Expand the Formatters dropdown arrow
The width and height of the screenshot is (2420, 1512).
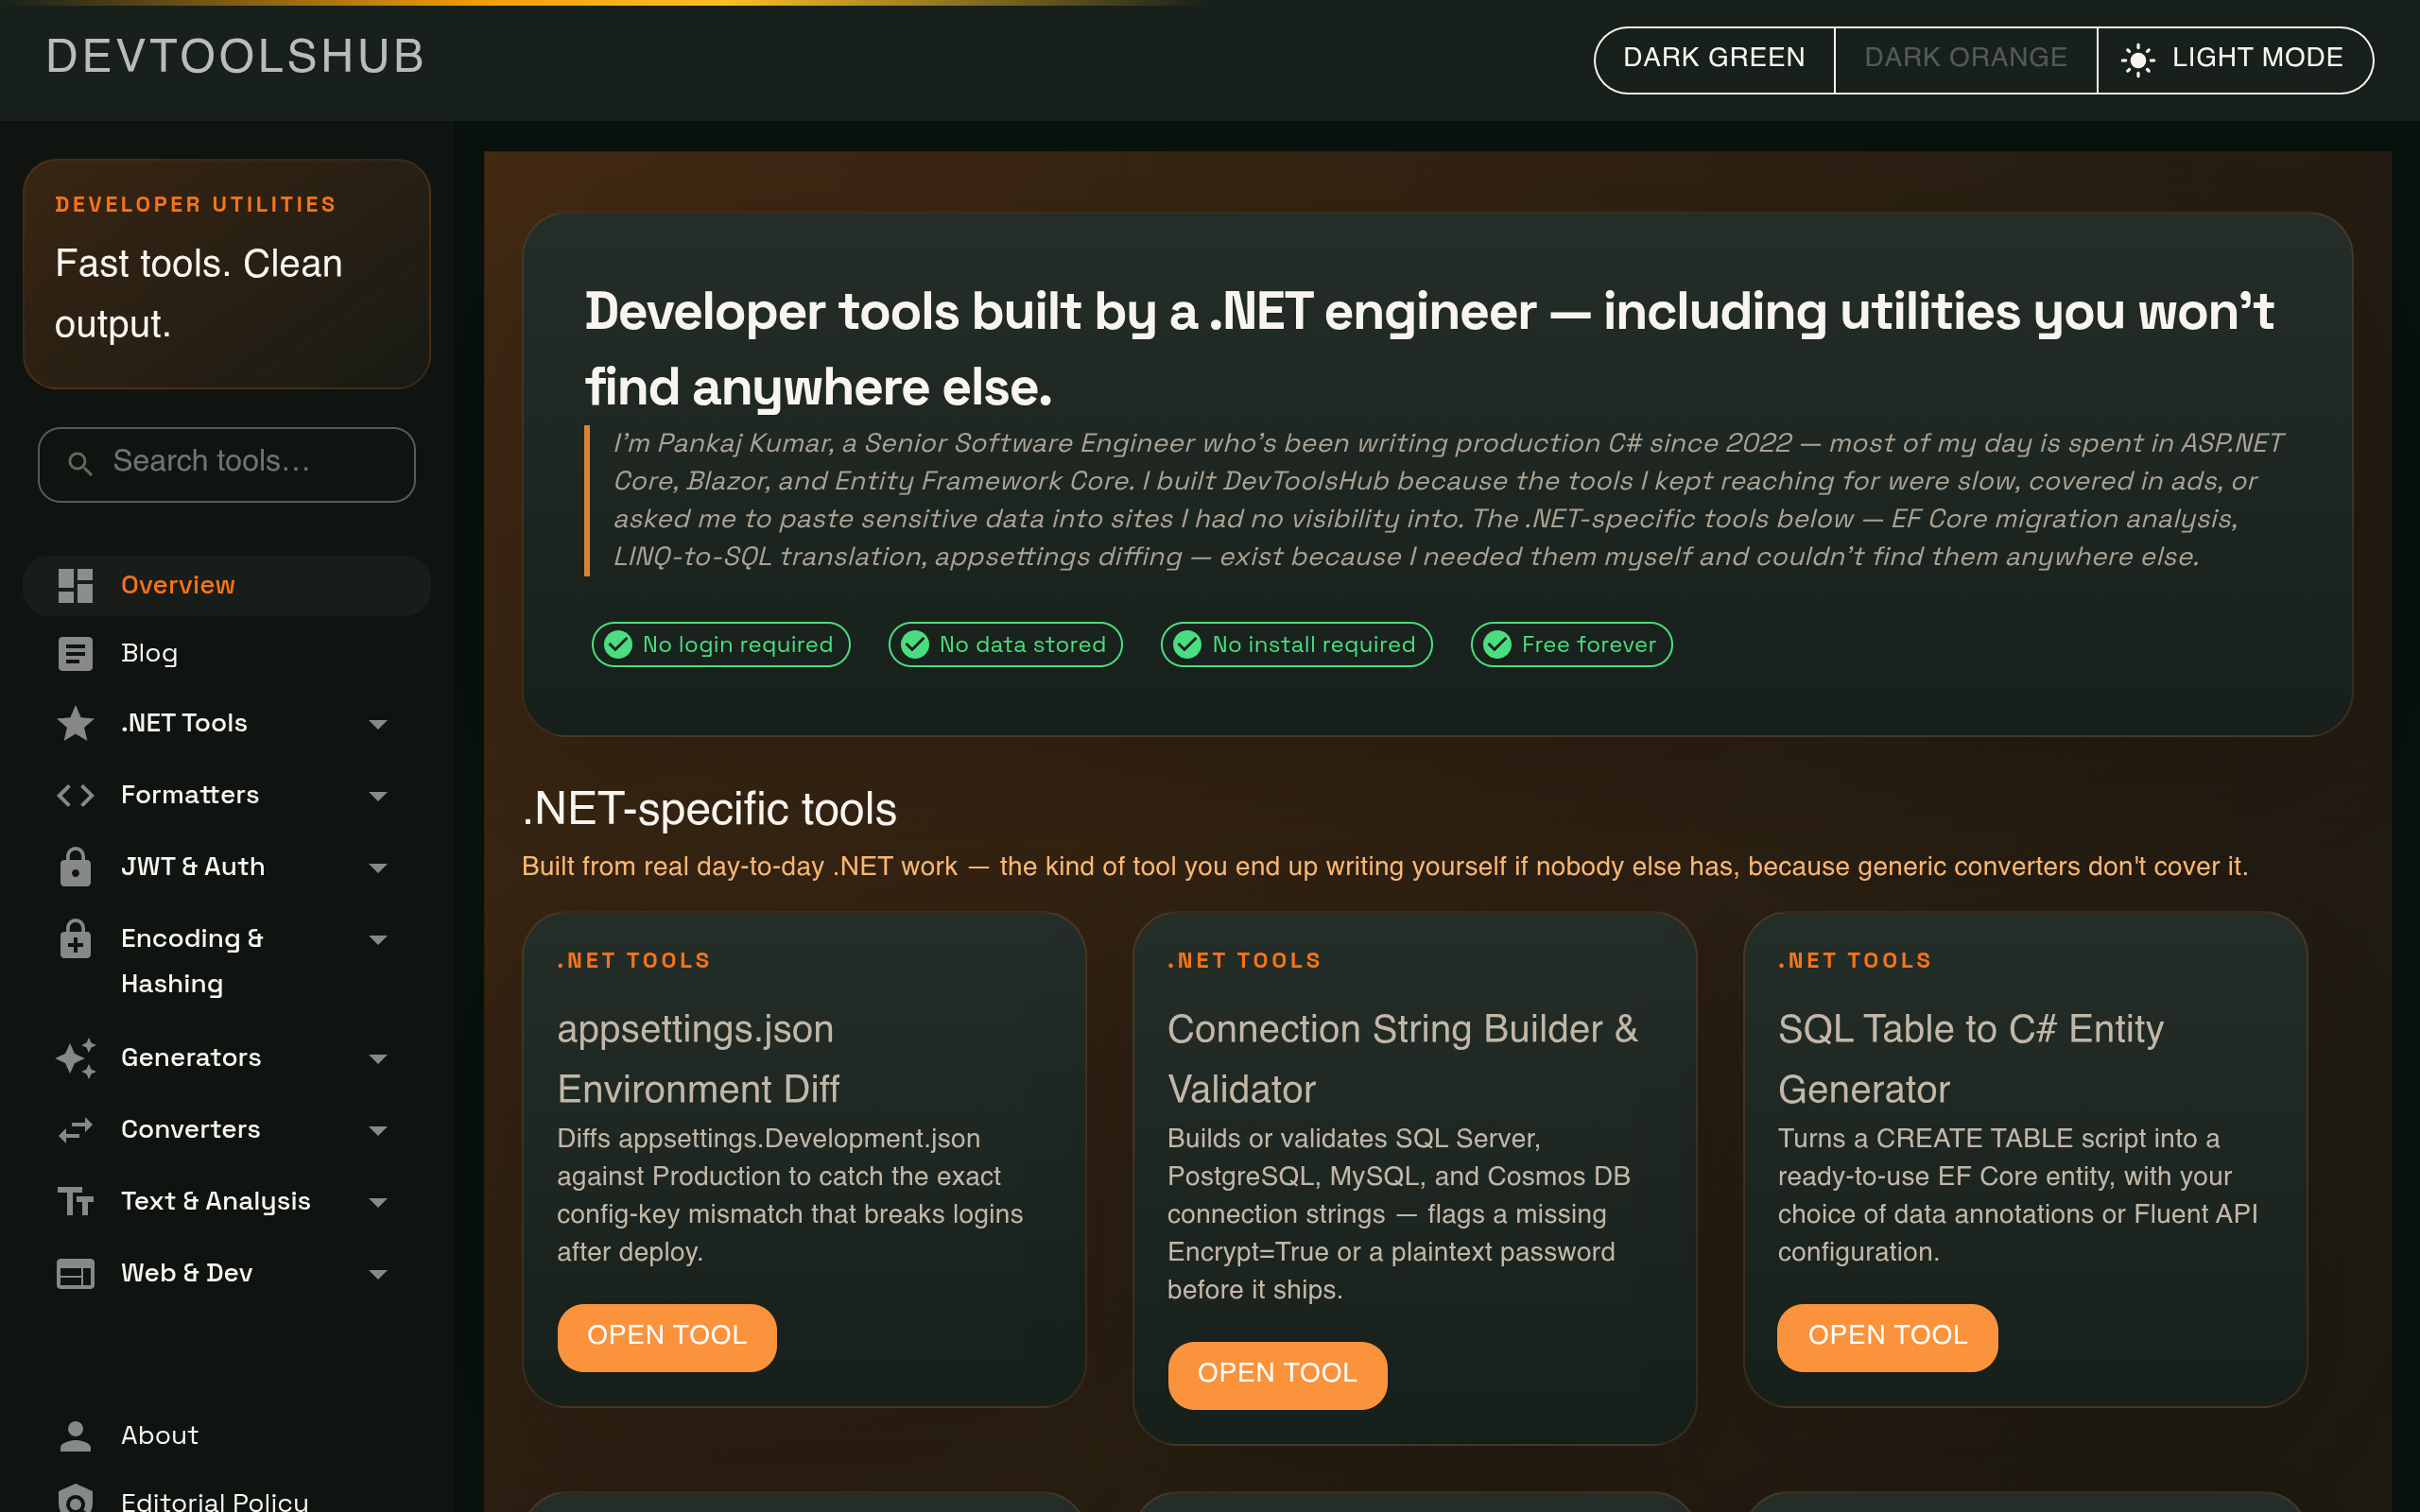coord(378,796)
